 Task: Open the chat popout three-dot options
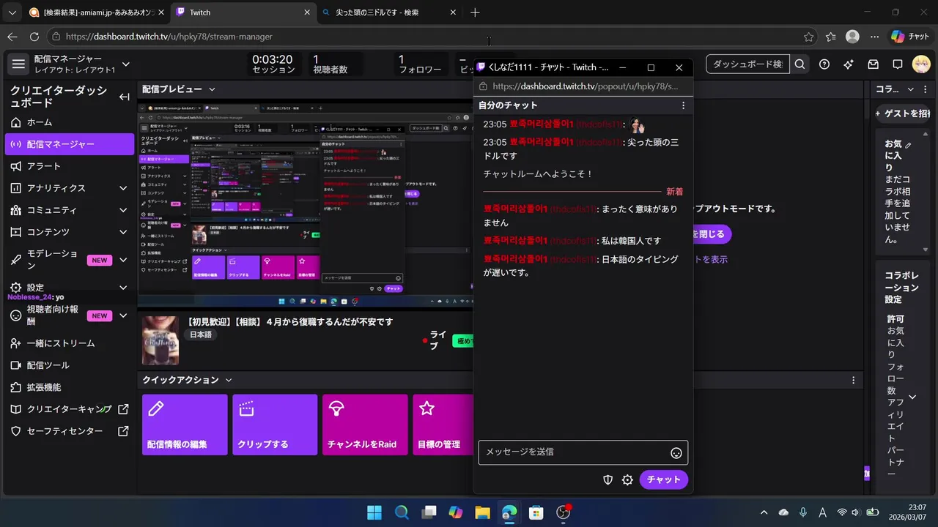tap(683, 105)
